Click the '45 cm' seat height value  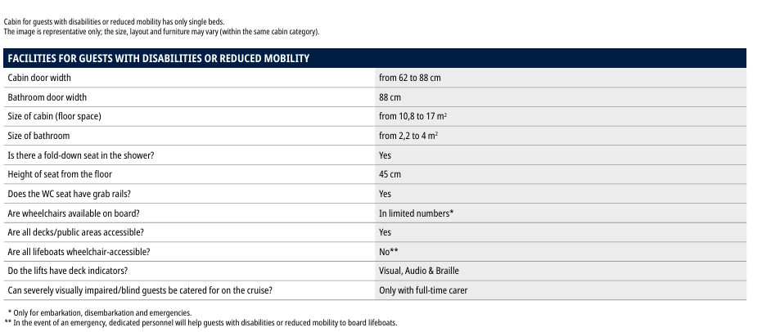tap(390, 174)
